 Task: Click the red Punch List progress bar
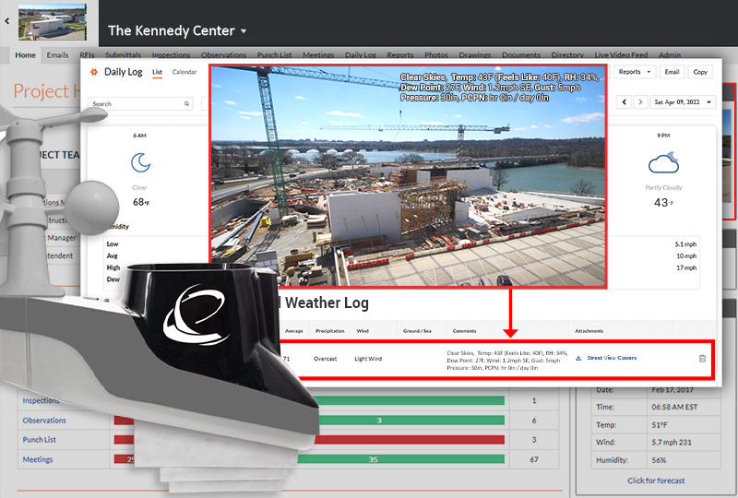point(410,440)
